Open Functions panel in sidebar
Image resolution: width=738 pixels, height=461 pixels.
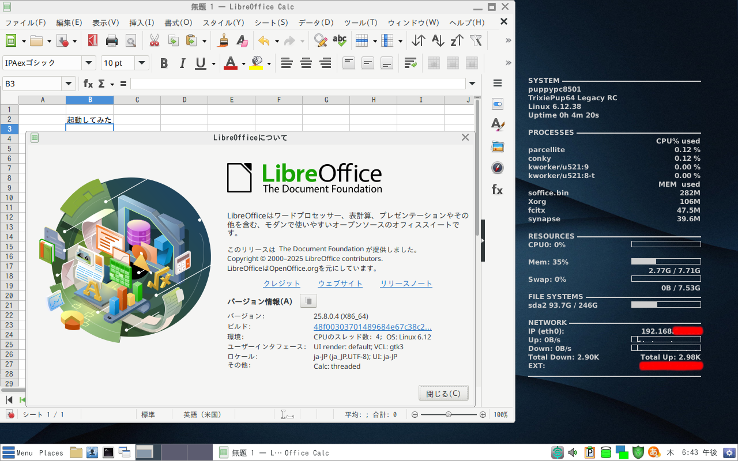click(498, 189)
